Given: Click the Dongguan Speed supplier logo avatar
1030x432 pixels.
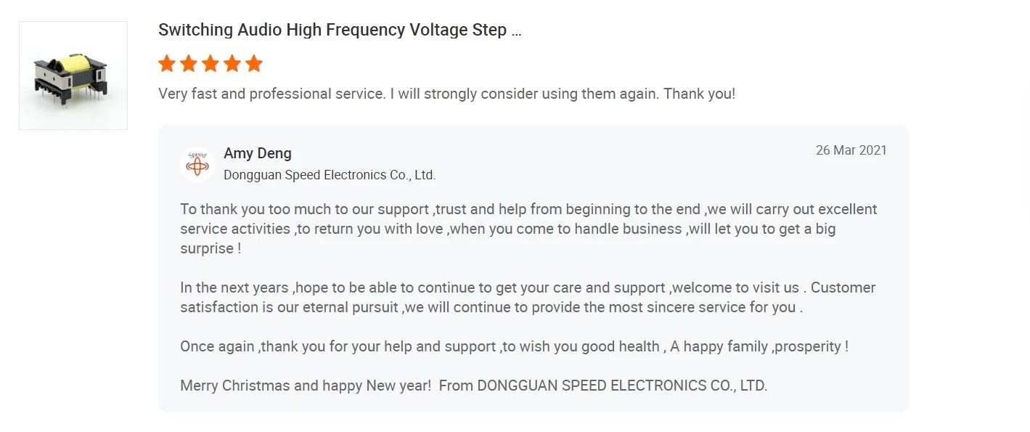Looking at the screenshot, I should [x=197, y=163].
